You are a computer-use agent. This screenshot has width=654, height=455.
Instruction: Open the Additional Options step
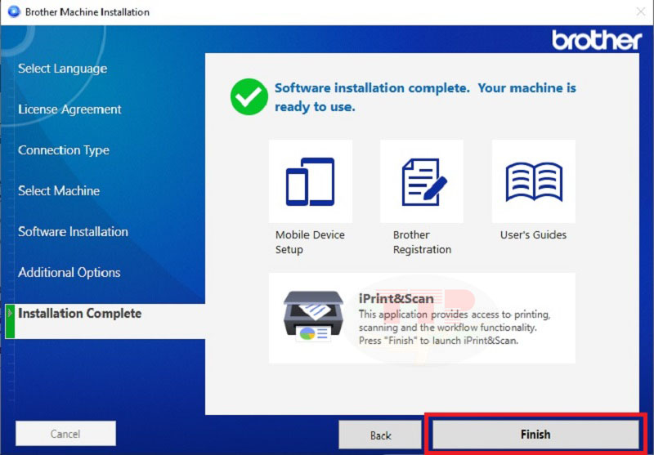[69, 273]
